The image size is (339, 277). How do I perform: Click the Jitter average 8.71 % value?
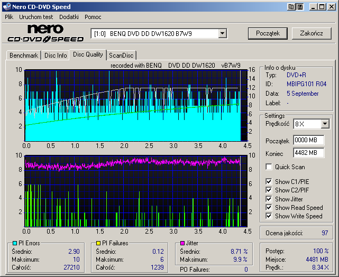[x=239, y=252]
